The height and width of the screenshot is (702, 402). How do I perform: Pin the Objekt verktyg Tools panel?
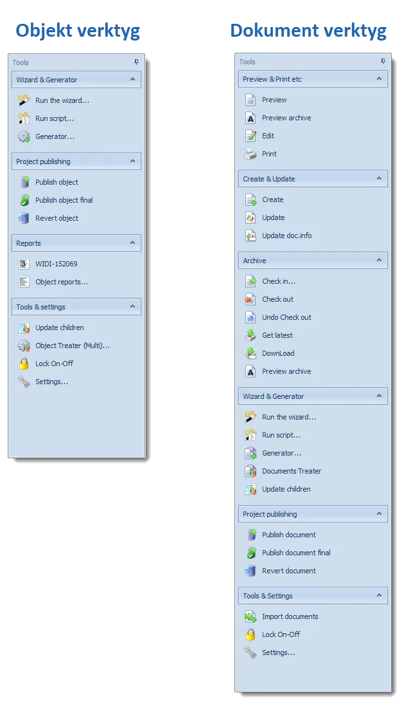point(137,62)
